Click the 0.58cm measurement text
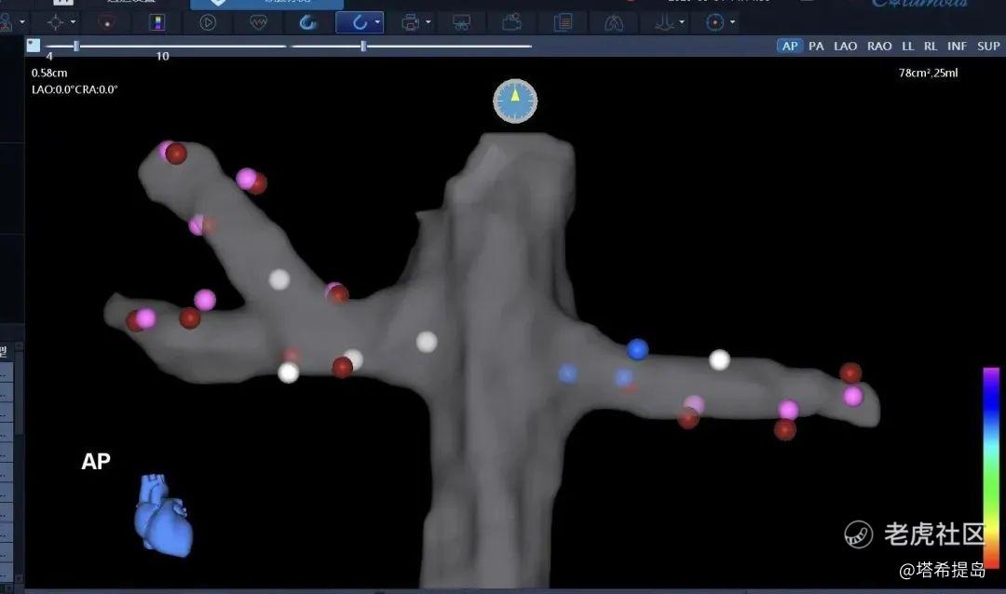Image resolution: width=1006 pixels, height=594 pixels. pyautogui.click(x=49, y=74)
